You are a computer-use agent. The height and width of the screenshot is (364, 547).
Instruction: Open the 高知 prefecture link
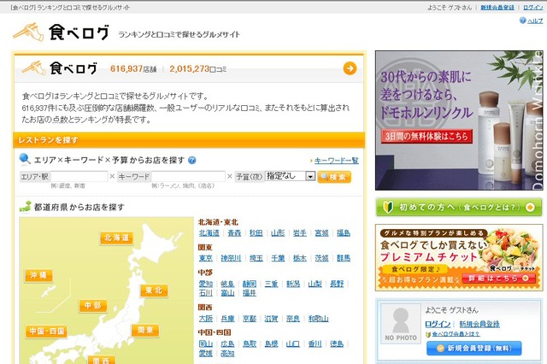coord(227,353)
